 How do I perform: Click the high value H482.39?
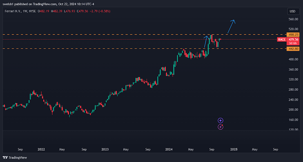click(x=56, y=11)
